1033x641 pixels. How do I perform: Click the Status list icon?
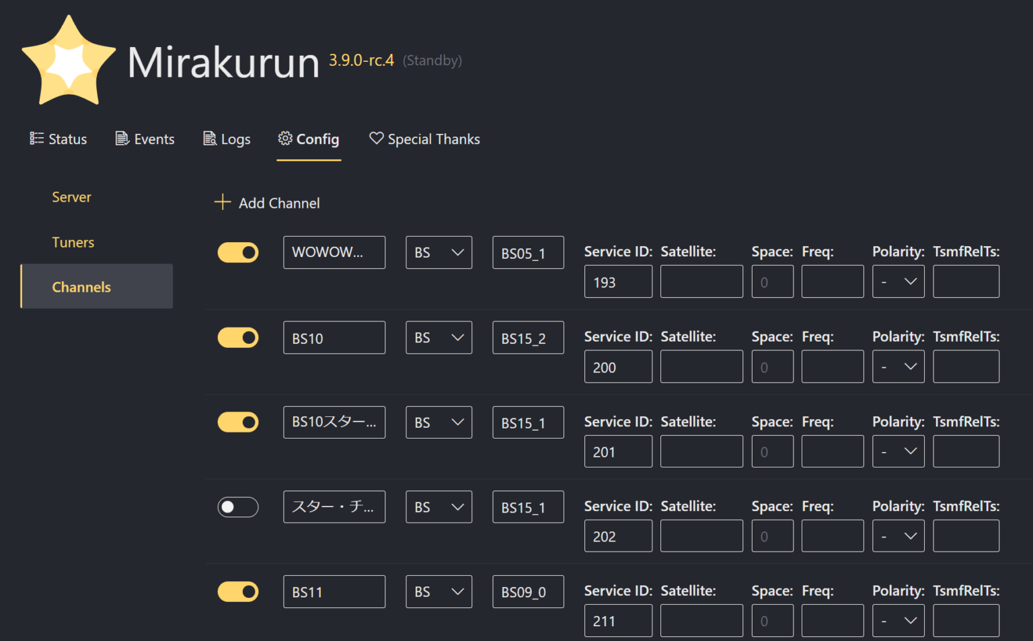point(36,139)
